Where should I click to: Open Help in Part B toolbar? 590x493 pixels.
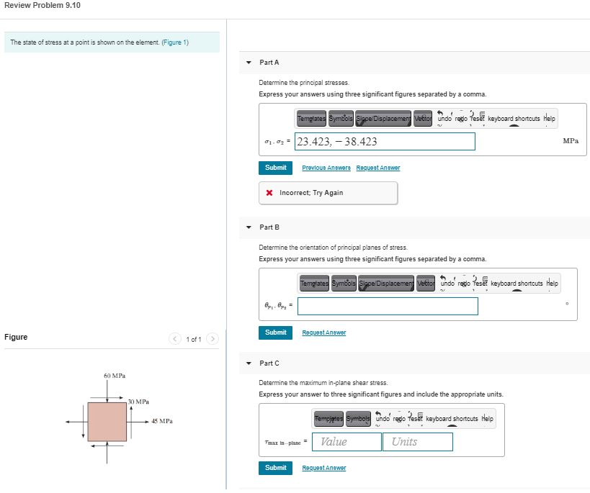[553, 283]
